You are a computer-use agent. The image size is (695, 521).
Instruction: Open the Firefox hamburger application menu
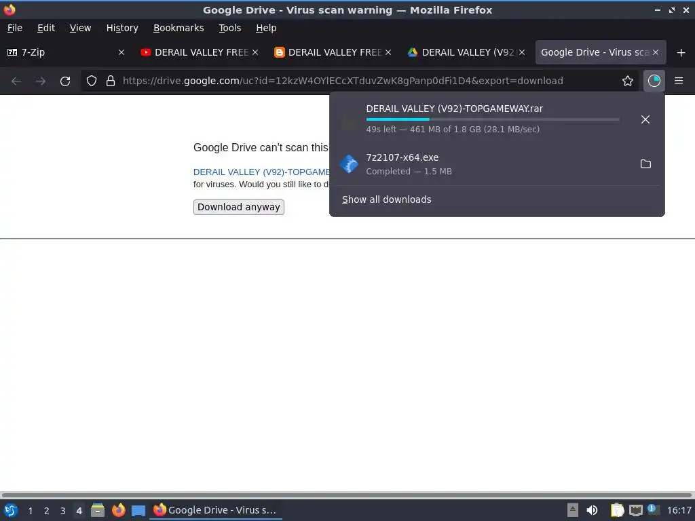click(x=679, y=81)
